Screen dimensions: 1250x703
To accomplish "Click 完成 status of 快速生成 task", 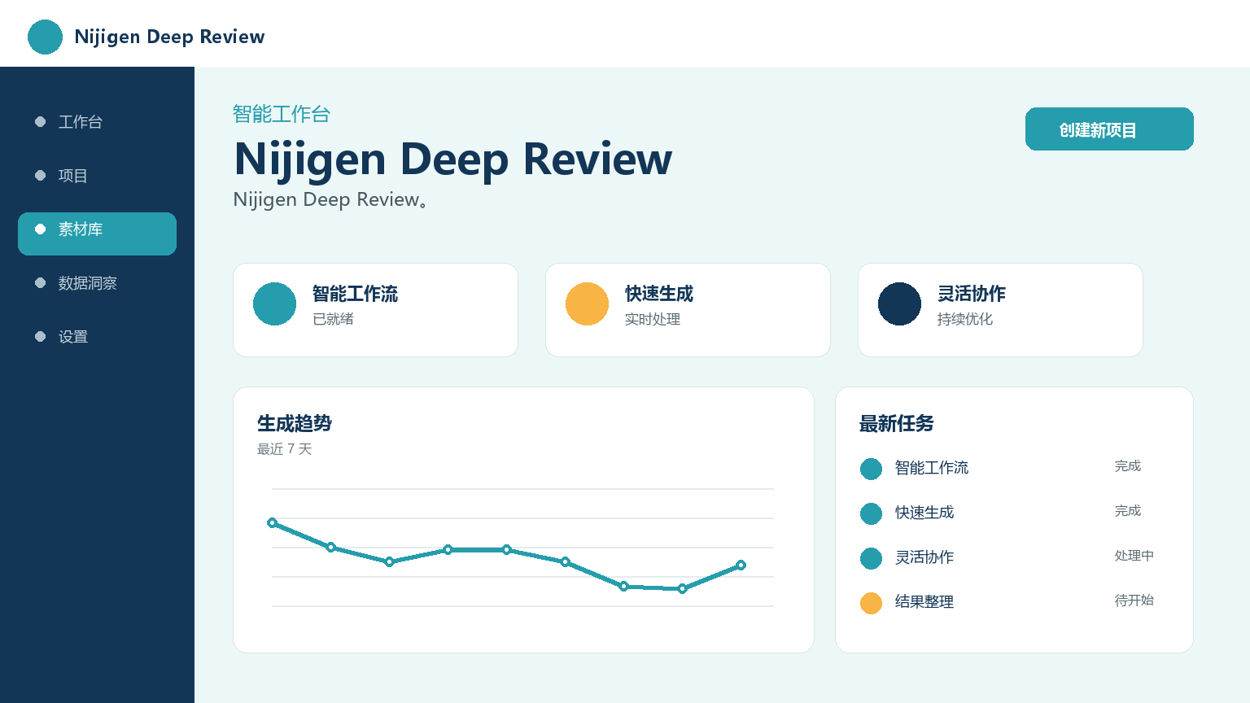I will (1128, 511).
